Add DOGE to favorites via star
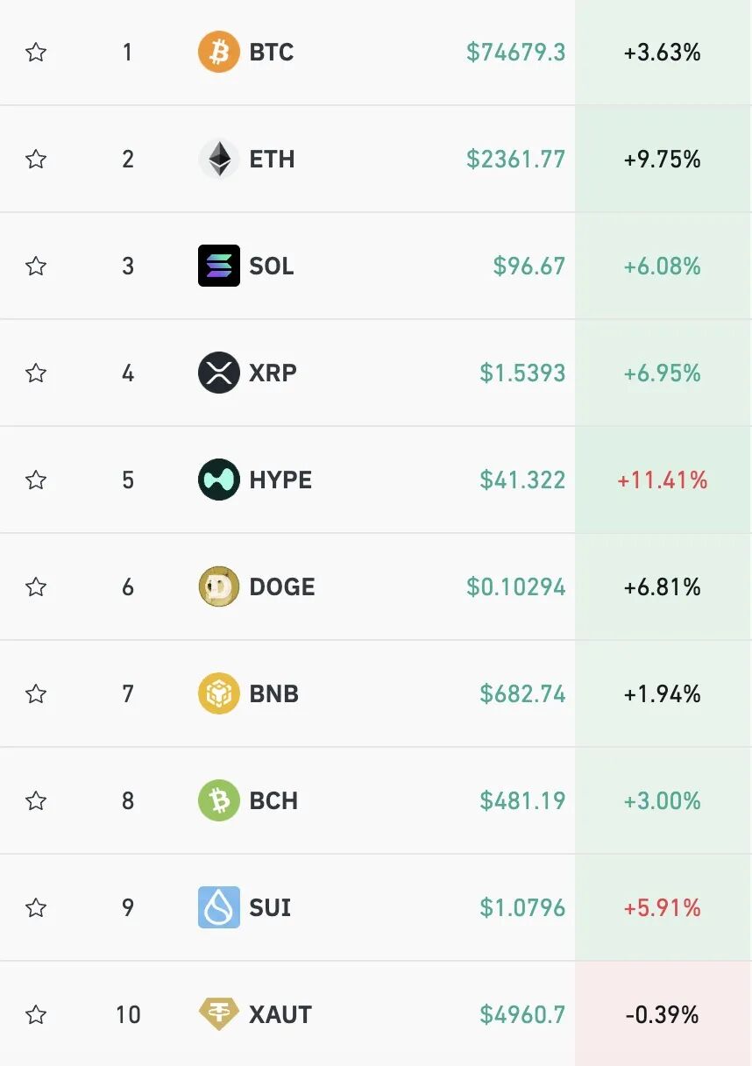The height and width of the screenshot is (1066, 752). click(x=36, y=586)
